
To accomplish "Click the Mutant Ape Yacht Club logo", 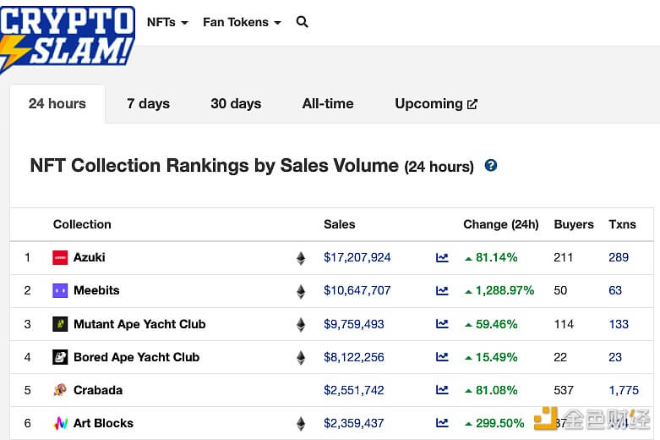I will pos(60,324).
